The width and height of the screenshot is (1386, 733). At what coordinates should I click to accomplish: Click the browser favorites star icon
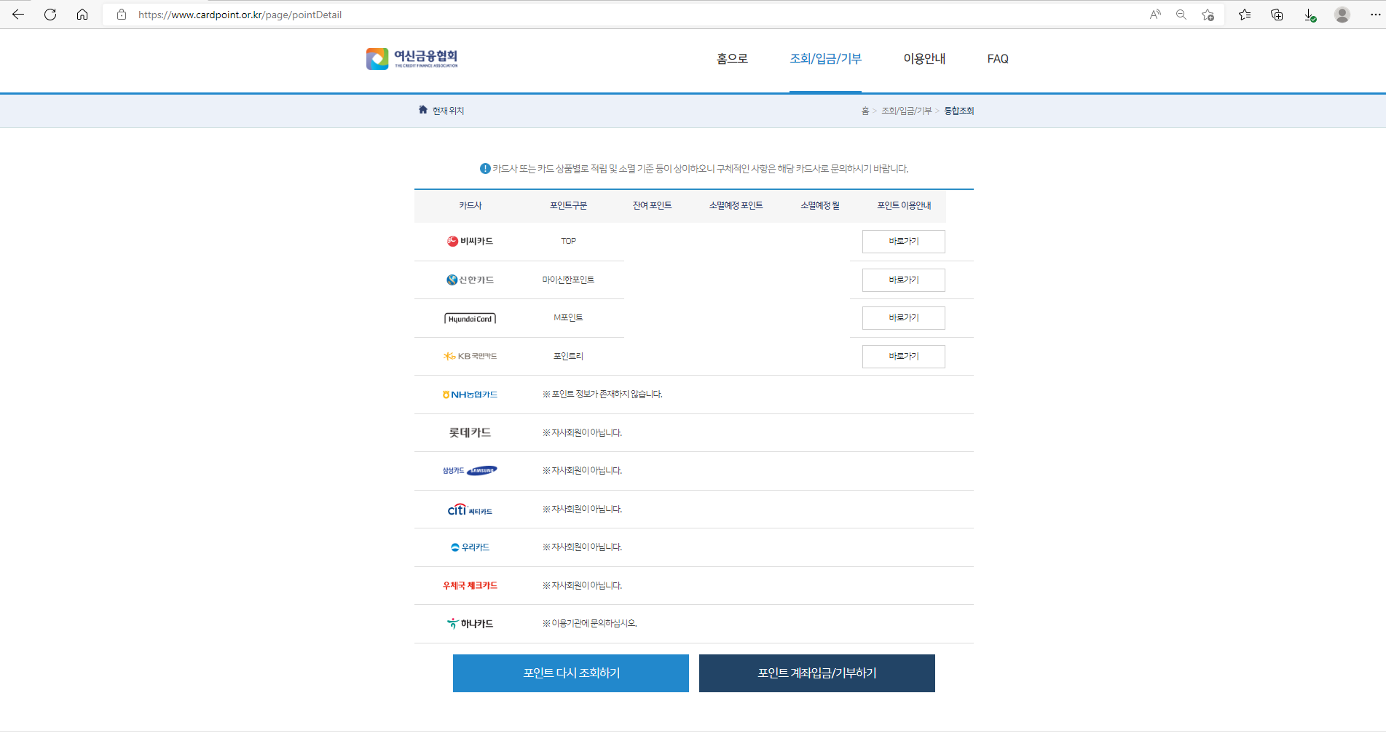[1245, 14]
